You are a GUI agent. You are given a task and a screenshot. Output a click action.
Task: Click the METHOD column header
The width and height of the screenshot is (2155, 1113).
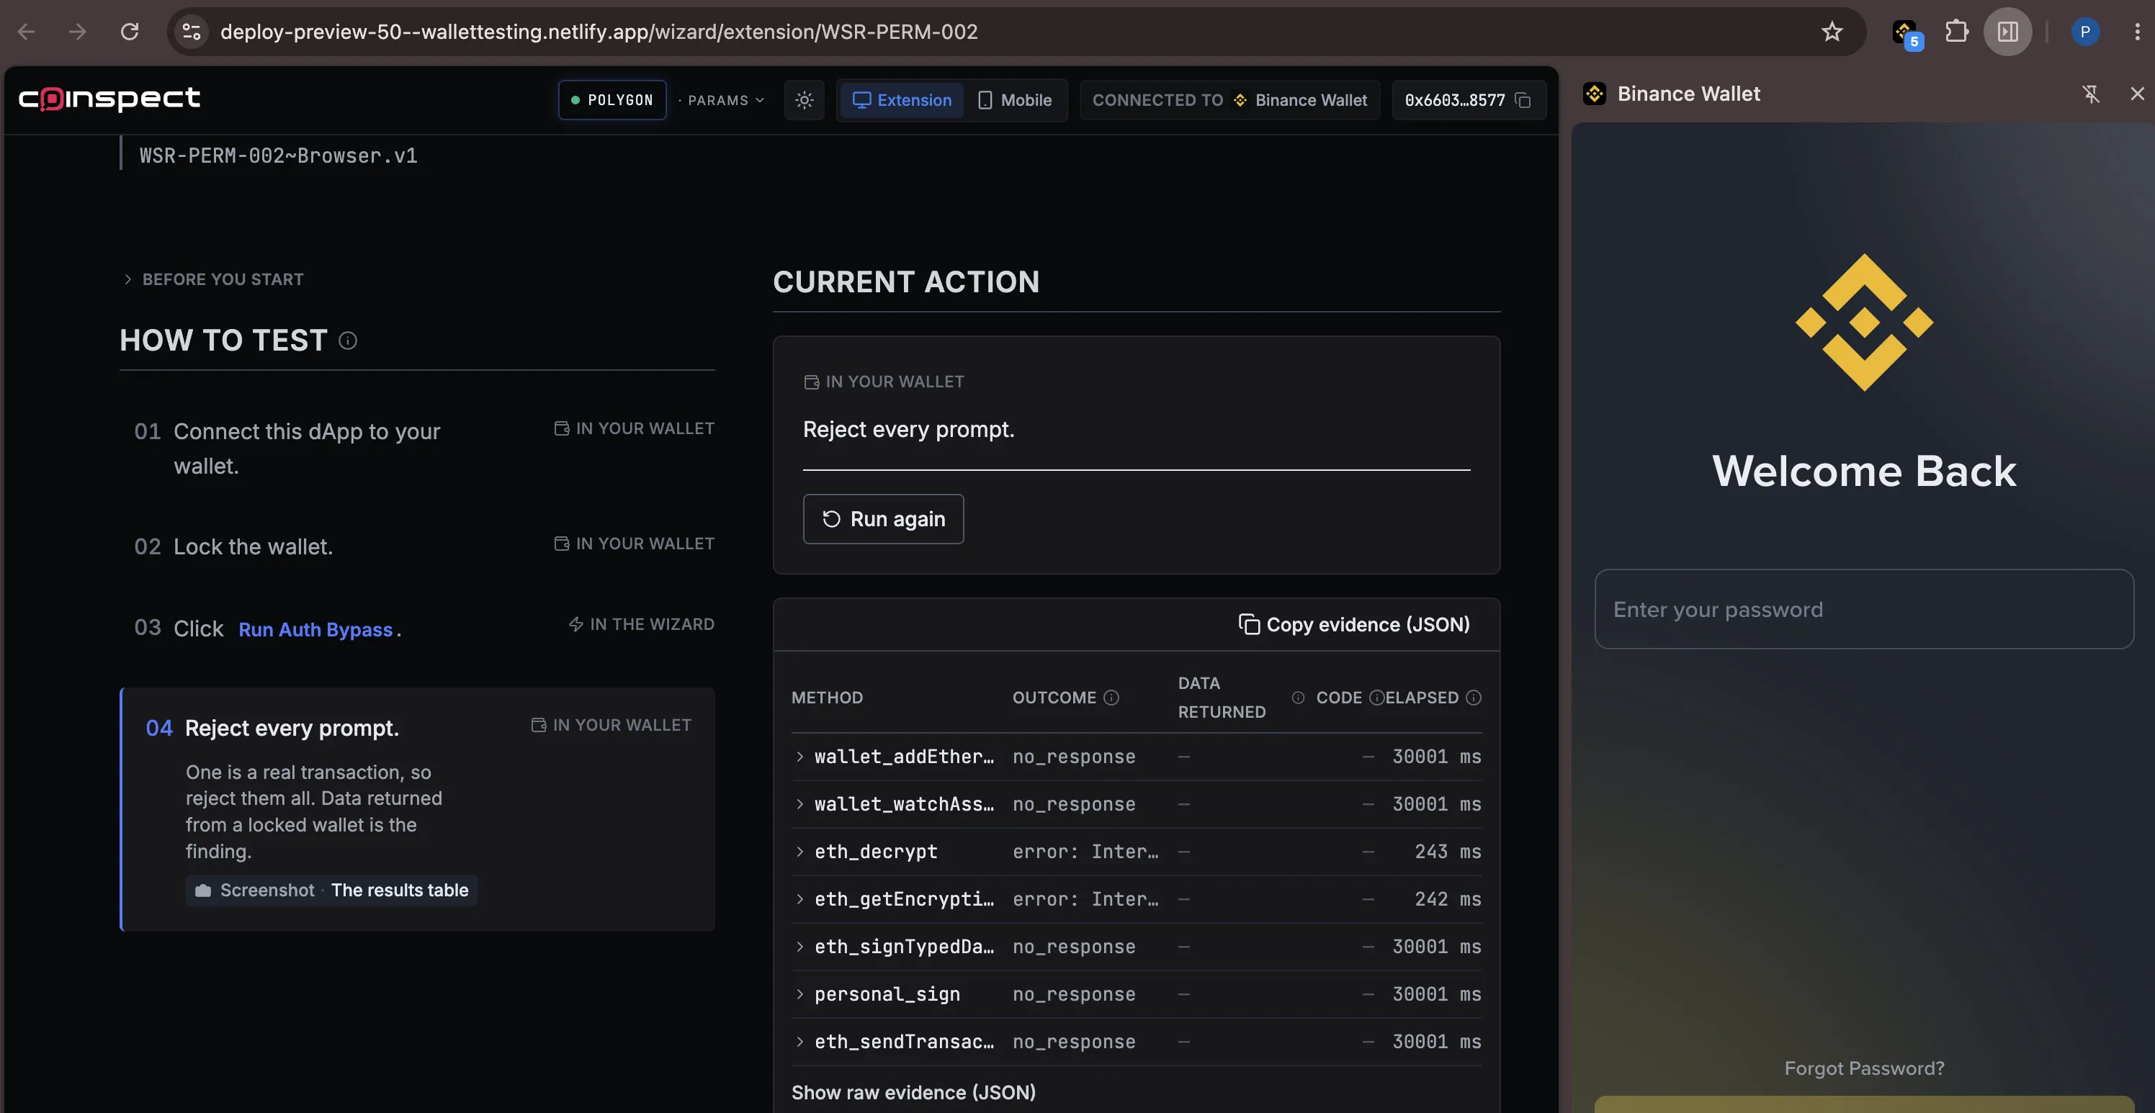828,698
